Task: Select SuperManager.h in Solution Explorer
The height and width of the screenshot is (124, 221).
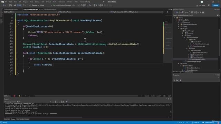Action: pyautogui.click(x=198, y=57)
